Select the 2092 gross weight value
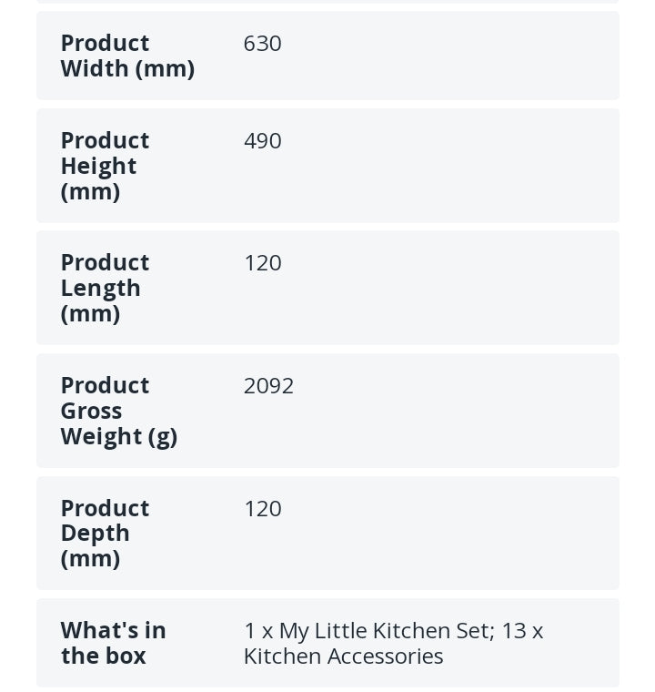655x692 pixels. [268, 386]
